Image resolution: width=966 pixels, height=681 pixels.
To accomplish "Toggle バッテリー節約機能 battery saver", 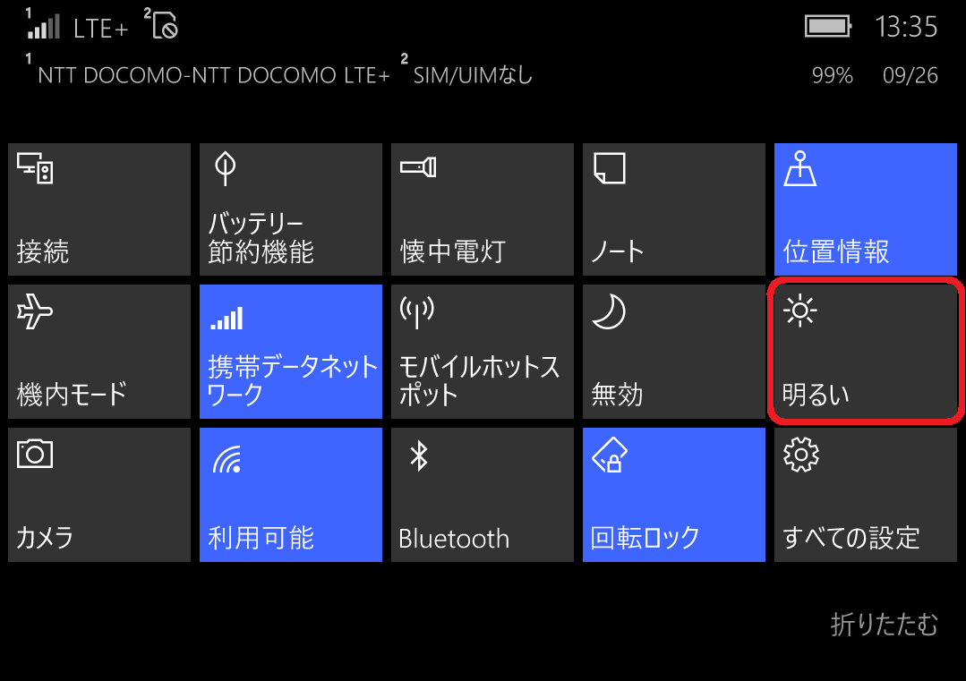I will pyautogui.click(x=291, y=209).
